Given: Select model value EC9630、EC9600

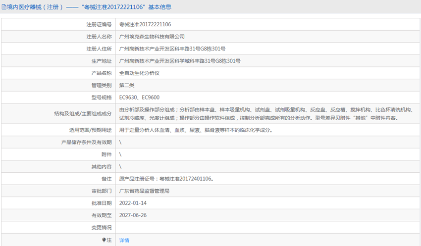Looking at the screenshot, I should click(139, 98).
